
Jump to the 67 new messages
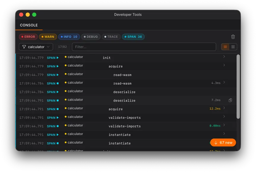point(223,142)
